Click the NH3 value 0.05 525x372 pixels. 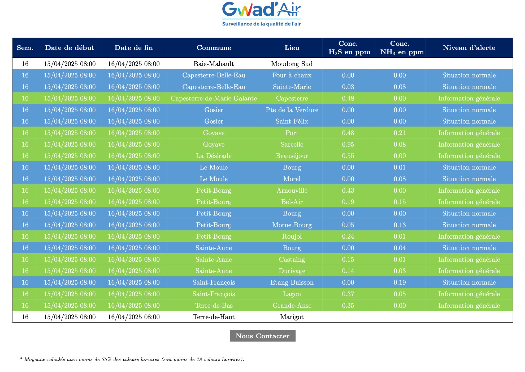tap(400, 294)
